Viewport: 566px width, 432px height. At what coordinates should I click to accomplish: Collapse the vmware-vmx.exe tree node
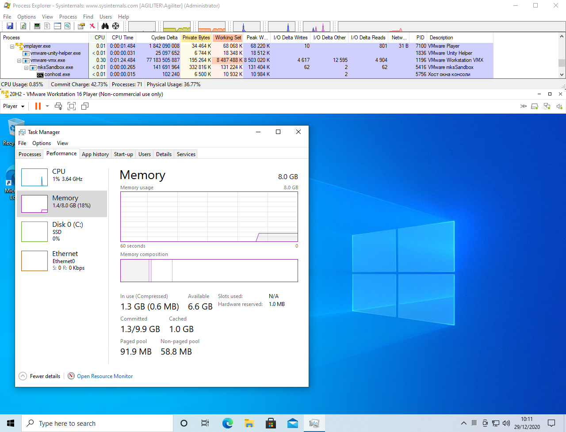19,60
